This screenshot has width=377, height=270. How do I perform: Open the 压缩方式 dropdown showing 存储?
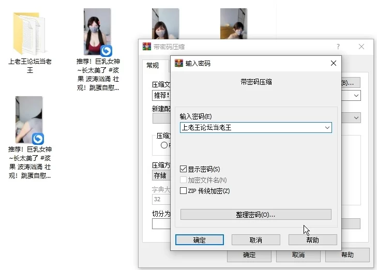161,176
